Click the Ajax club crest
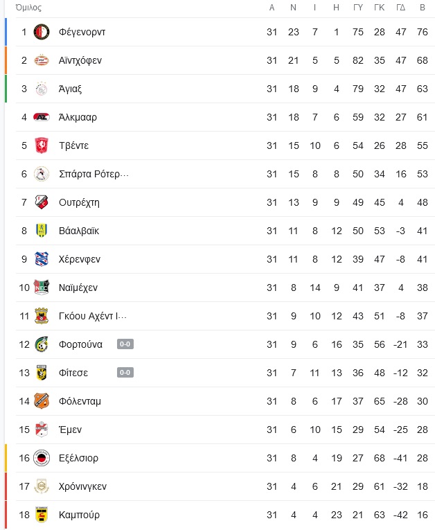Image resolution: width=435 pixels, height=530 pixels. (x=42, y=89)
